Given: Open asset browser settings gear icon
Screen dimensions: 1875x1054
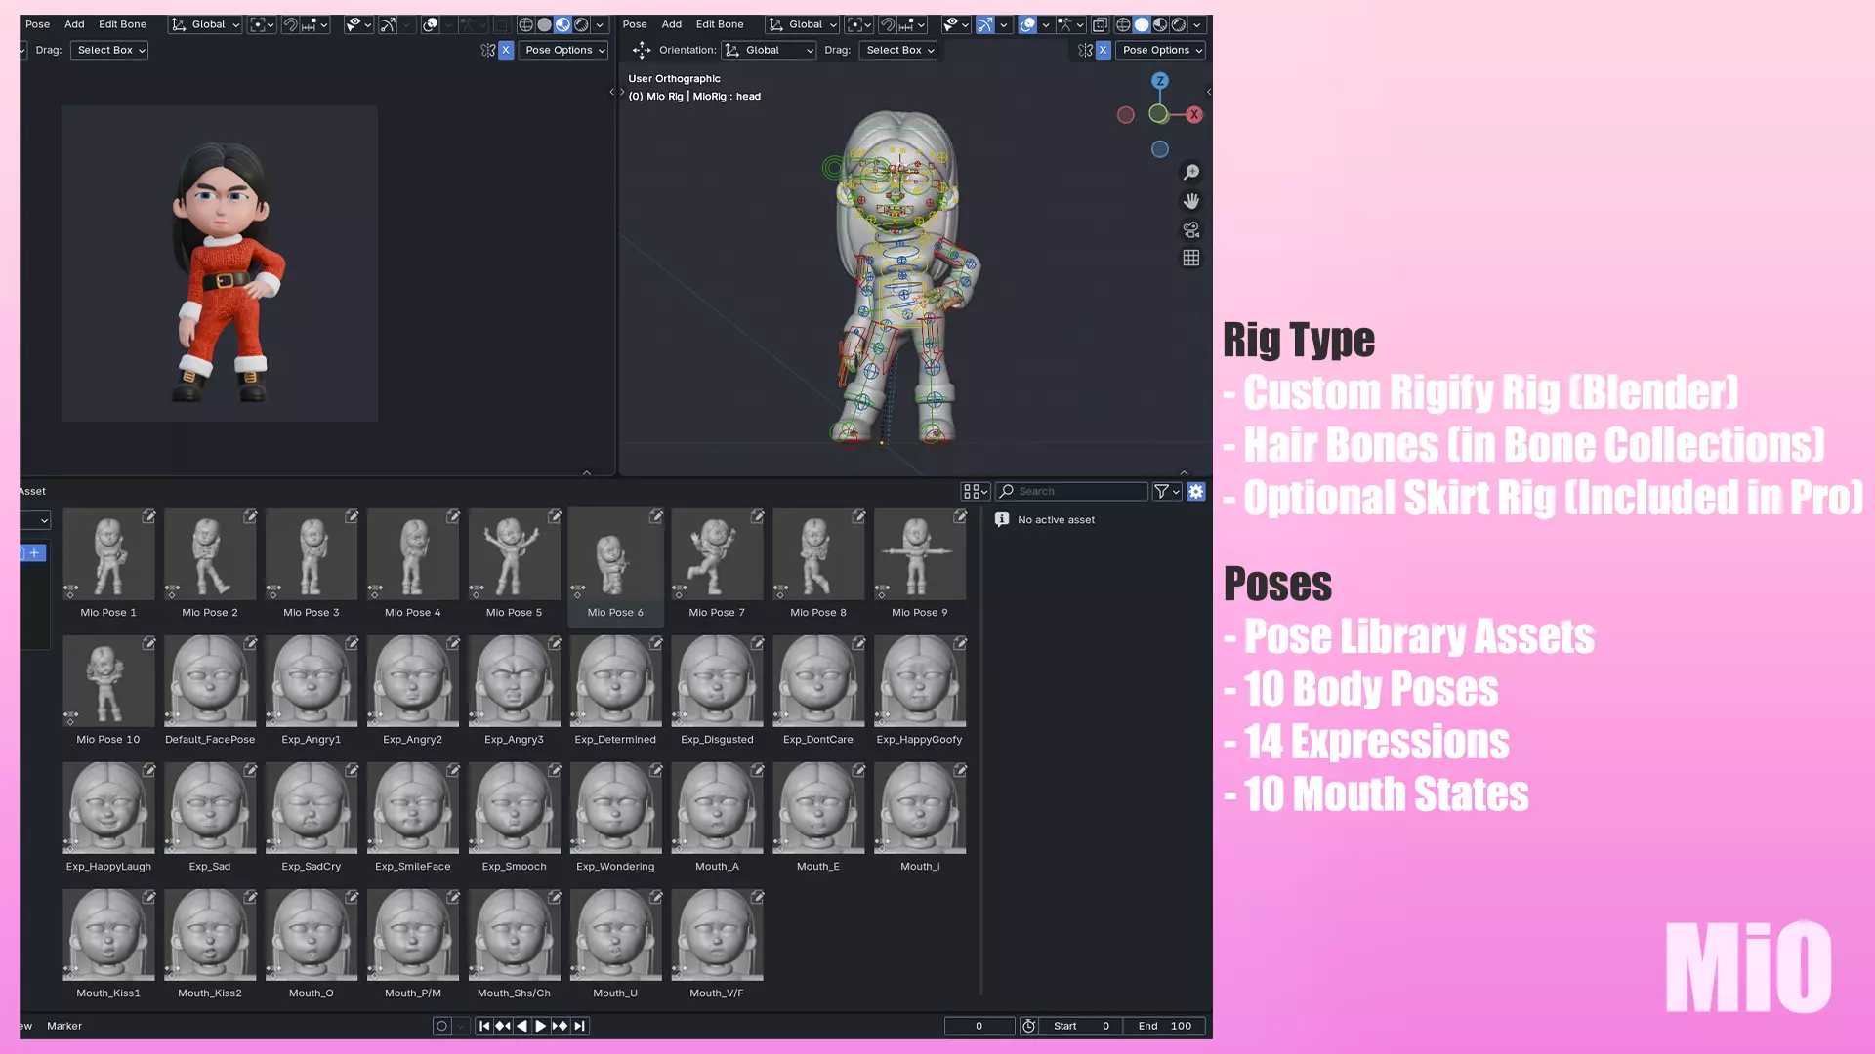Looking at the screenshot, I should point(1195,491).
